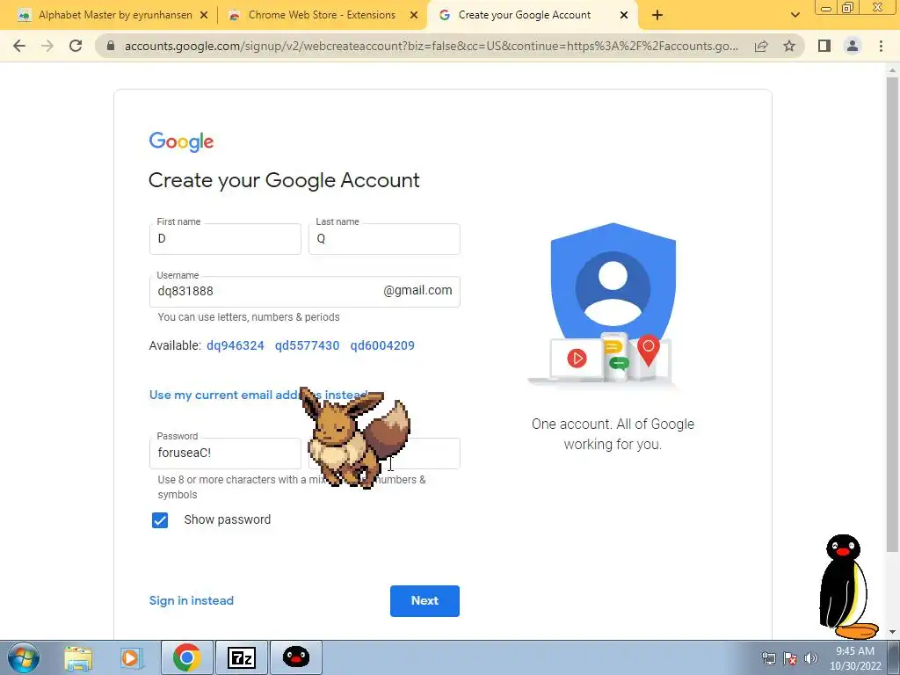Open the Chrome profile menu
Screen dimensions: 900x675
[x=853, y=46]
